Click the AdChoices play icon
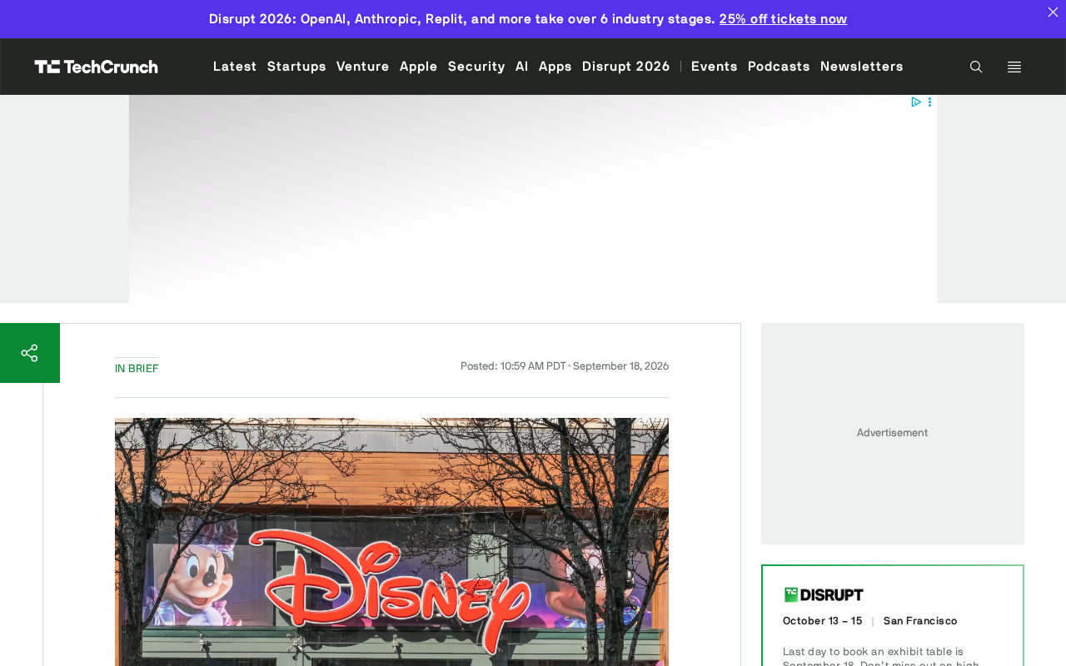Screen dimensions: 1066x666 (x=916, y=102)
